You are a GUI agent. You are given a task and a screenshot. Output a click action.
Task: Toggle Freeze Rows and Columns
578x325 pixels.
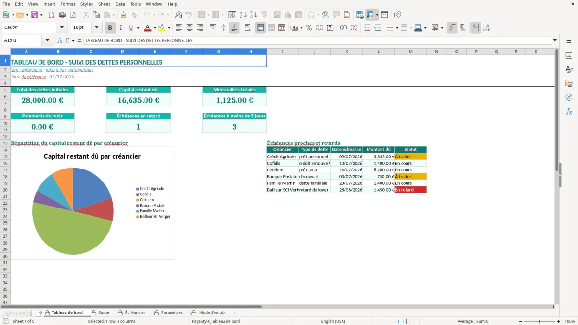pyautogui.click(x=369, y=15)
